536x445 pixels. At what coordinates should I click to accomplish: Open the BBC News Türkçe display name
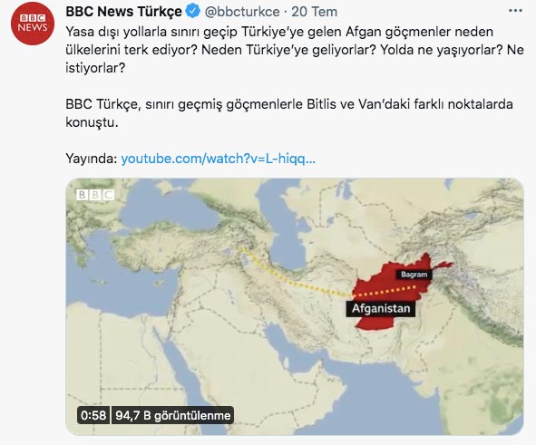click(123, 12)
